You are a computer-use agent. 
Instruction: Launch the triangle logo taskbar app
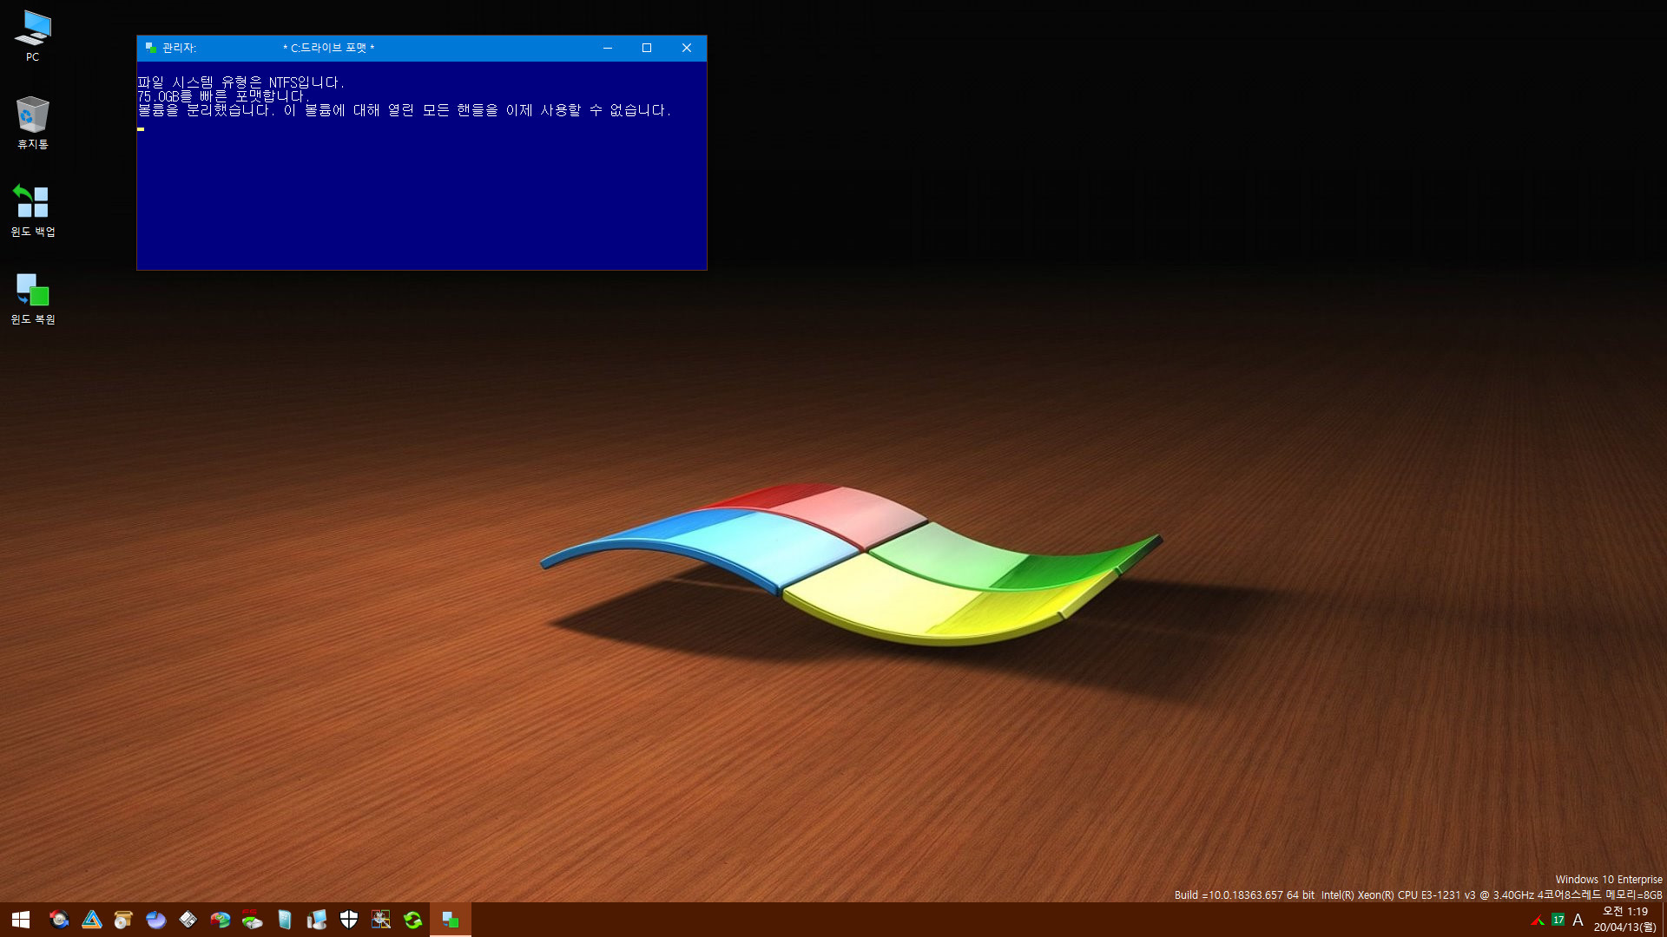point(92,920)
